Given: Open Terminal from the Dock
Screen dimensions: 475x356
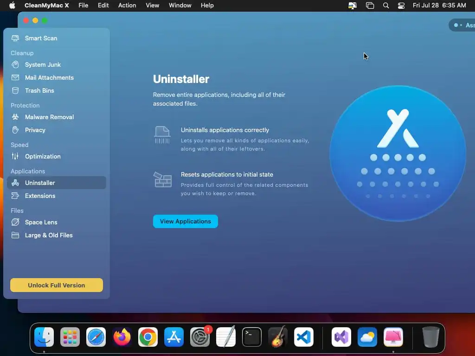Looking at the screenshot, I should click(252, 337).
